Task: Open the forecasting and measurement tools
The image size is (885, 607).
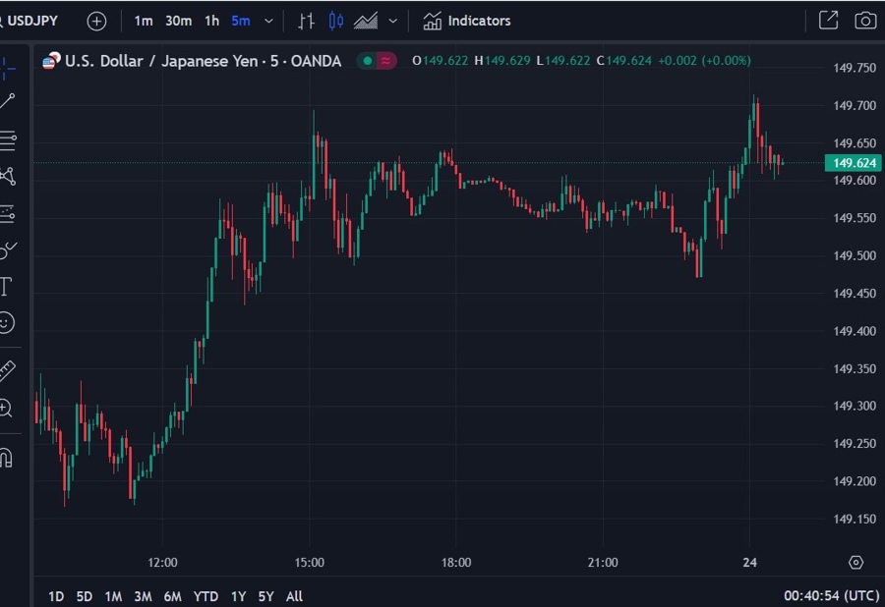Action: (x=7, y=213)
